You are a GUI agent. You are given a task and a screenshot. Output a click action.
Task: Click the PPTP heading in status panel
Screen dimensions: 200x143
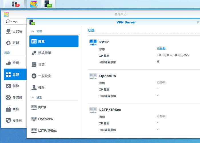[104, 42]
